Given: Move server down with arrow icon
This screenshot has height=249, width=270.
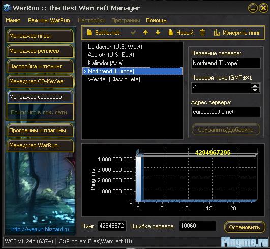Looking at the screenshot, I should [x=158, y=33].
